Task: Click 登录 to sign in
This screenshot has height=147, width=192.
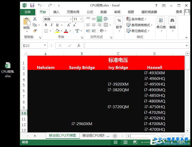Action: 179,12
